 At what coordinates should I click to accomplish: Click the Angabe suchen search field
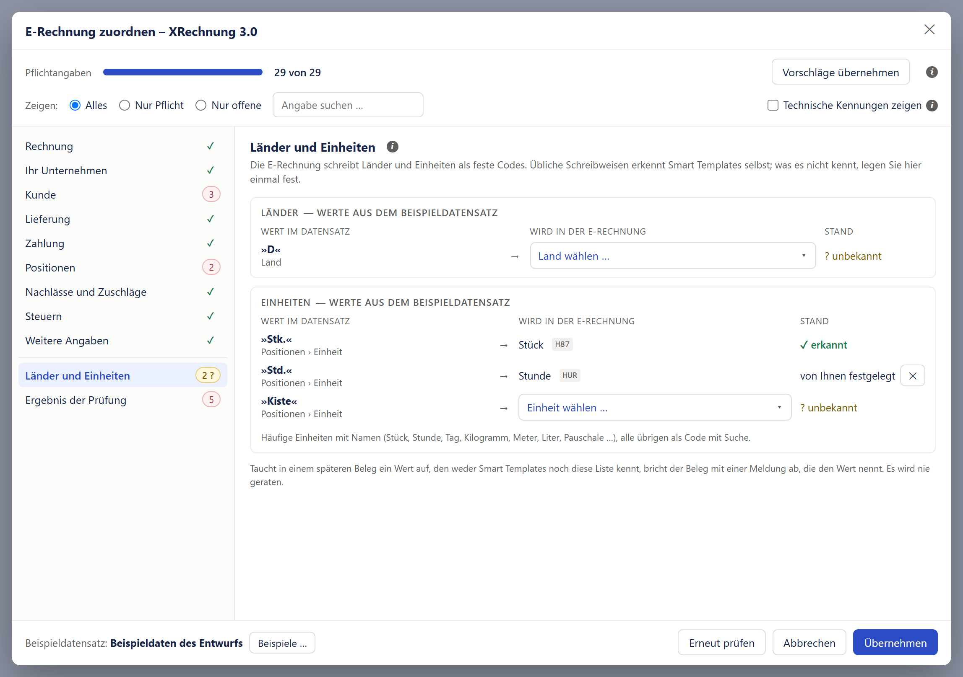[348, 105]
